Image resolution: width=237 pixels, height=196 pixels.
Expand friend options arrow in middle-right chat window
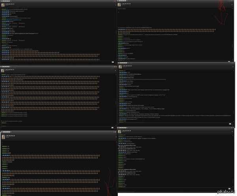tap(233, 67)
